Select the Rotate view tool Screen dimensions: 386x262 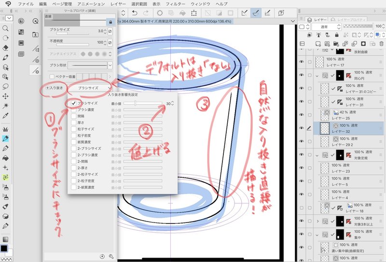[x=5, y=38]
